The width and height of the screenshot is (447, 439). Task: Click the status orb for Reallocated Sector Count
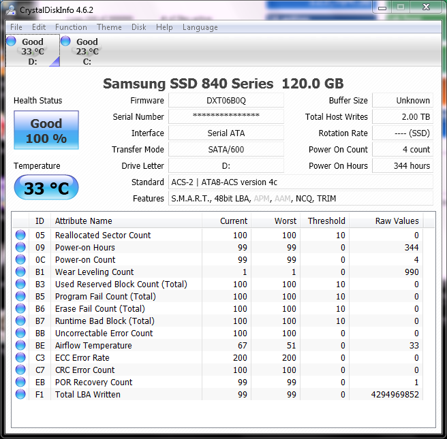pos(20,235)
